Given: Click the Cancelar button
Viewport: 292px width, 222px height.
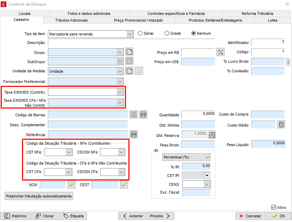Looking at the screenshot, I should coord(249,216).
